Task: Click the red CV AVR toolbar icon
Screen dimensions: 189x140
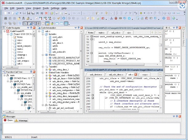Action: pos(168,19)
